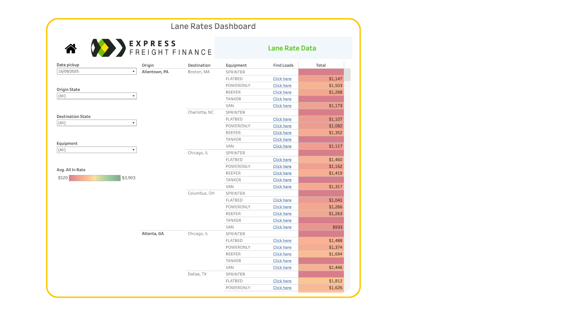Image resolution: width=563 pixels, height=316 pixels.
Task: Click the Express Freight Finance logo
Action: (x=151, y=48)
